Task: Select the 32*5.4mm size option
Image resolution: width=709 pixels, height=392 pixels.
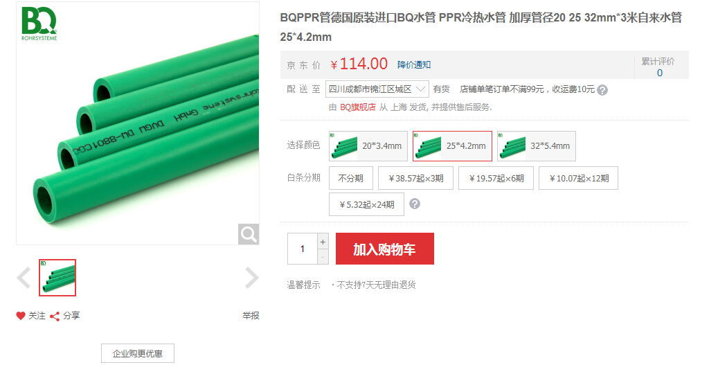Action: [x=537, y=146]
